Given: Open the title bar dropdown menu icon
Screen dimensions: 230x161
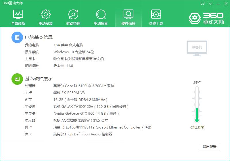Looking at the screenshot, I should pos(210,3).
